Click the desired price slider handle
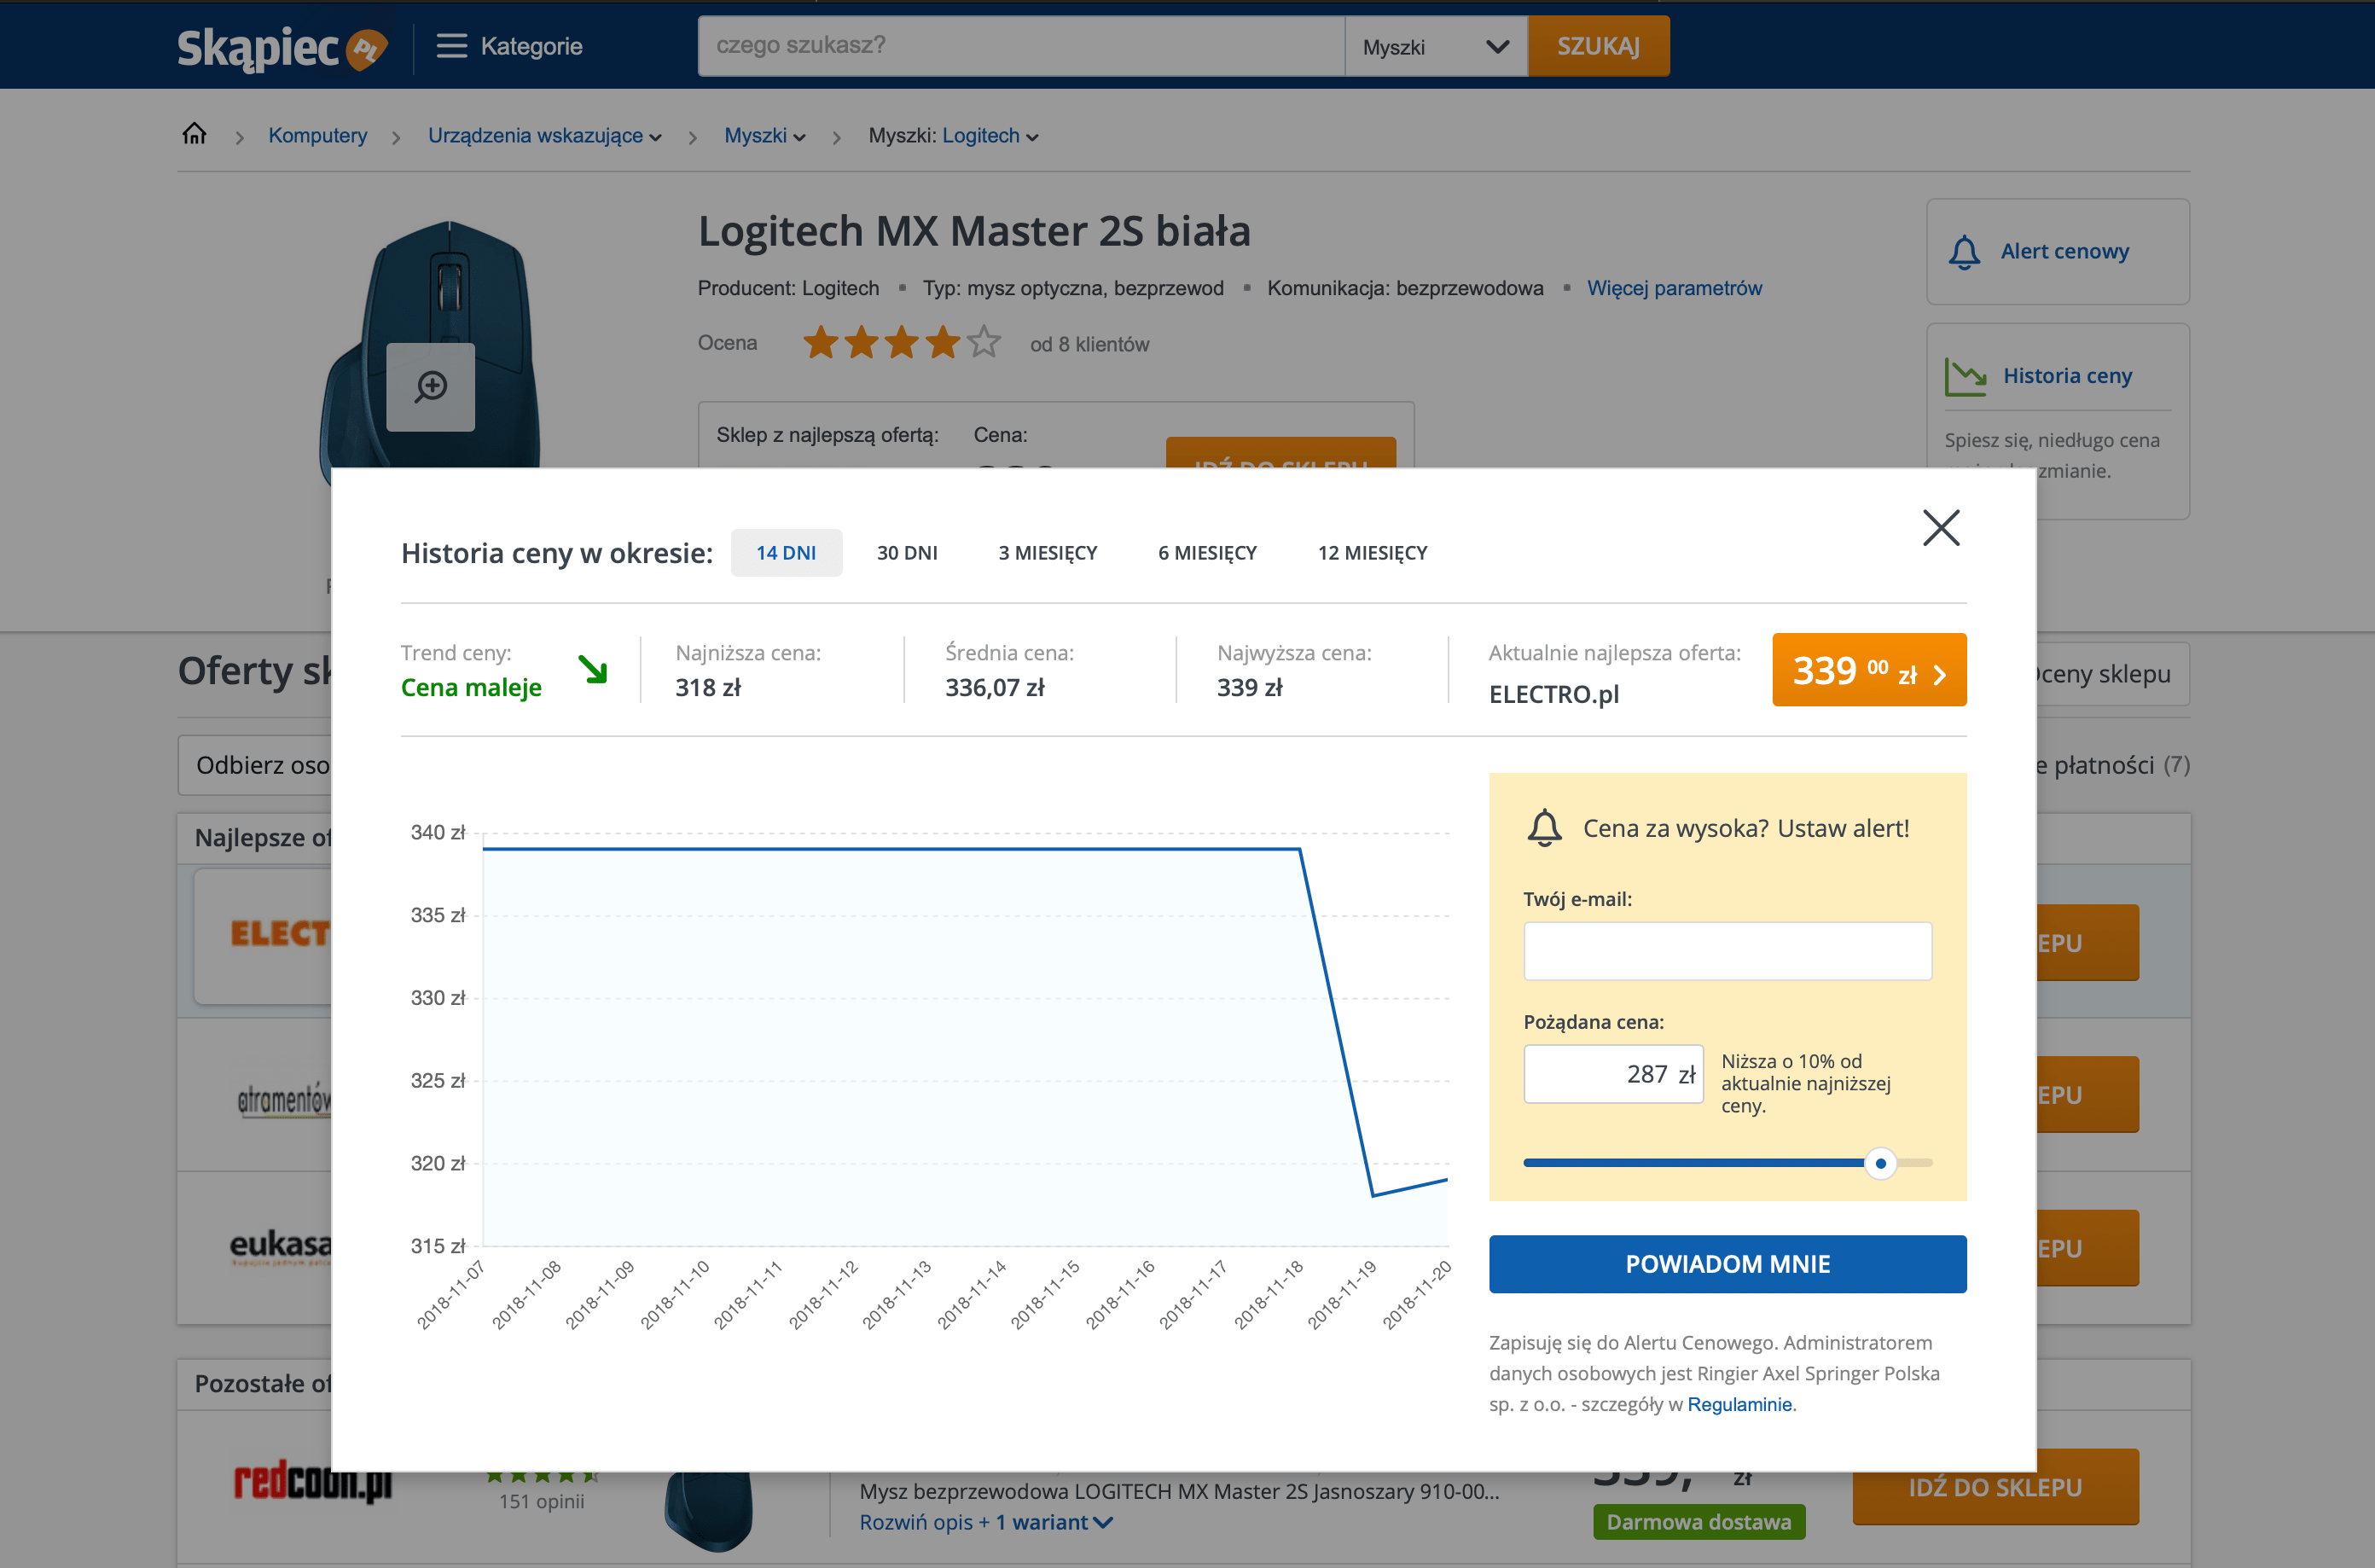The image size is (2375, 1568). tap(1880, 1163)
